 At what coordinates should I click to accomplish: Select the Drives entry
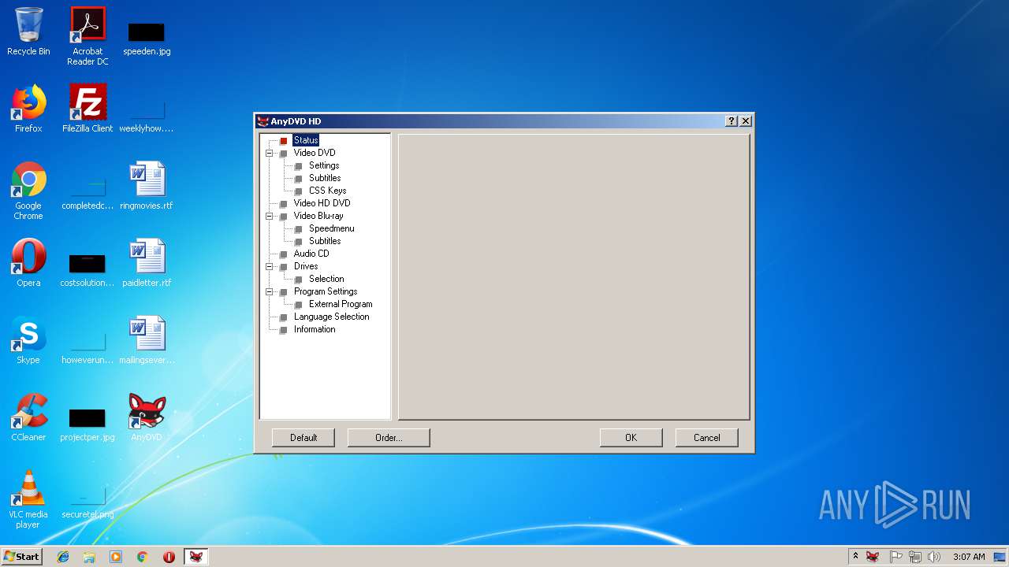306,266
